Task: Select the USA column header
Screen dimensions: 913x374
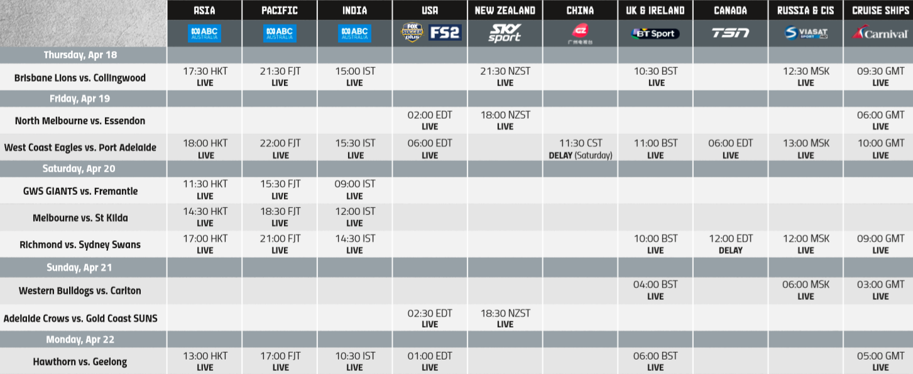Action: 430,10
